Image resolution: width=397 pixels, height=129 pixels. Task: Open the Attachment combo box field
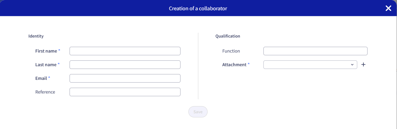point(310,64)
